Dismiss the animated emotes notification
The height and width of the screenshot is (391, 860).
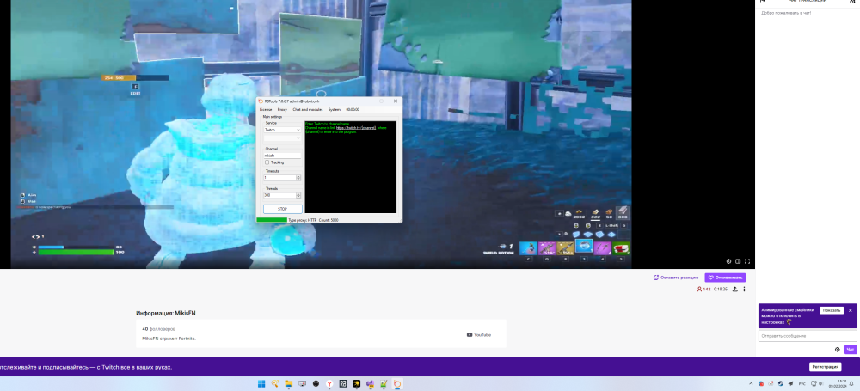851,310
